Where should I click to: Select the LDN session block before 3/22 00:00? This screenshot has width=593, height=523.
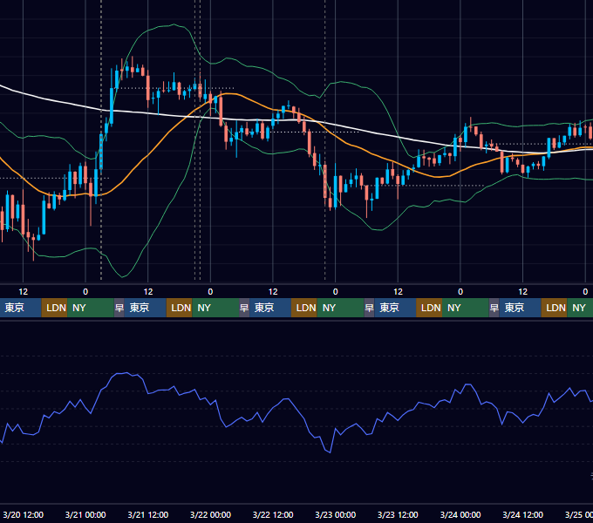click(180, 308)
